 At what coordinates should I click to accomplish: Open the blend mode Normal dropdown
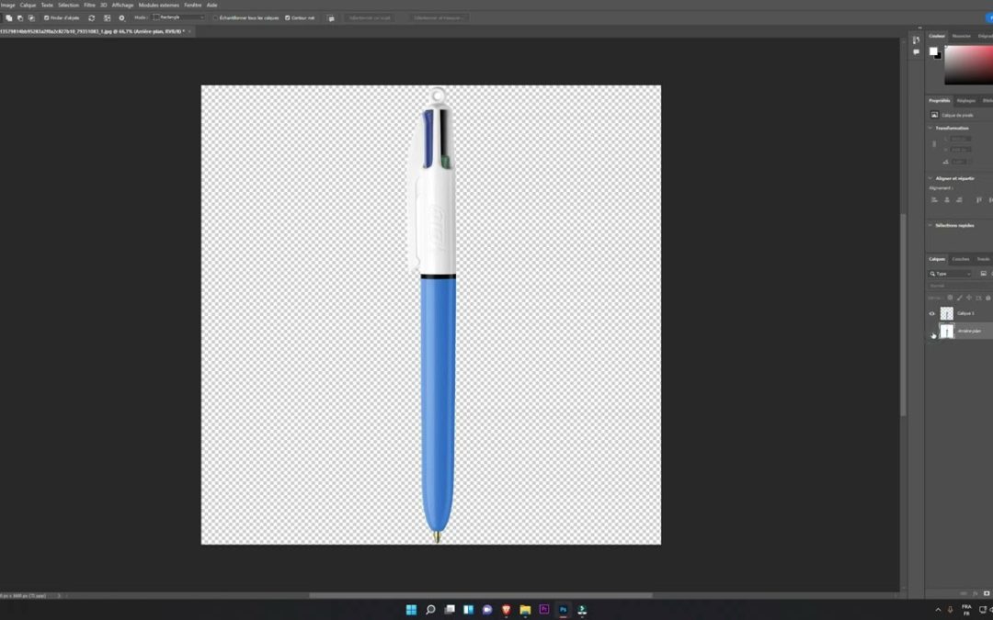[x=959, y=286]
